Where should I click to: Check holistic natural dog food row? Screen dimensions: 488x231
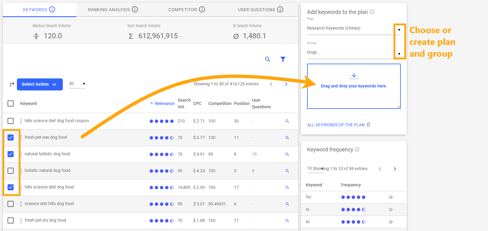tap(11, 171)
